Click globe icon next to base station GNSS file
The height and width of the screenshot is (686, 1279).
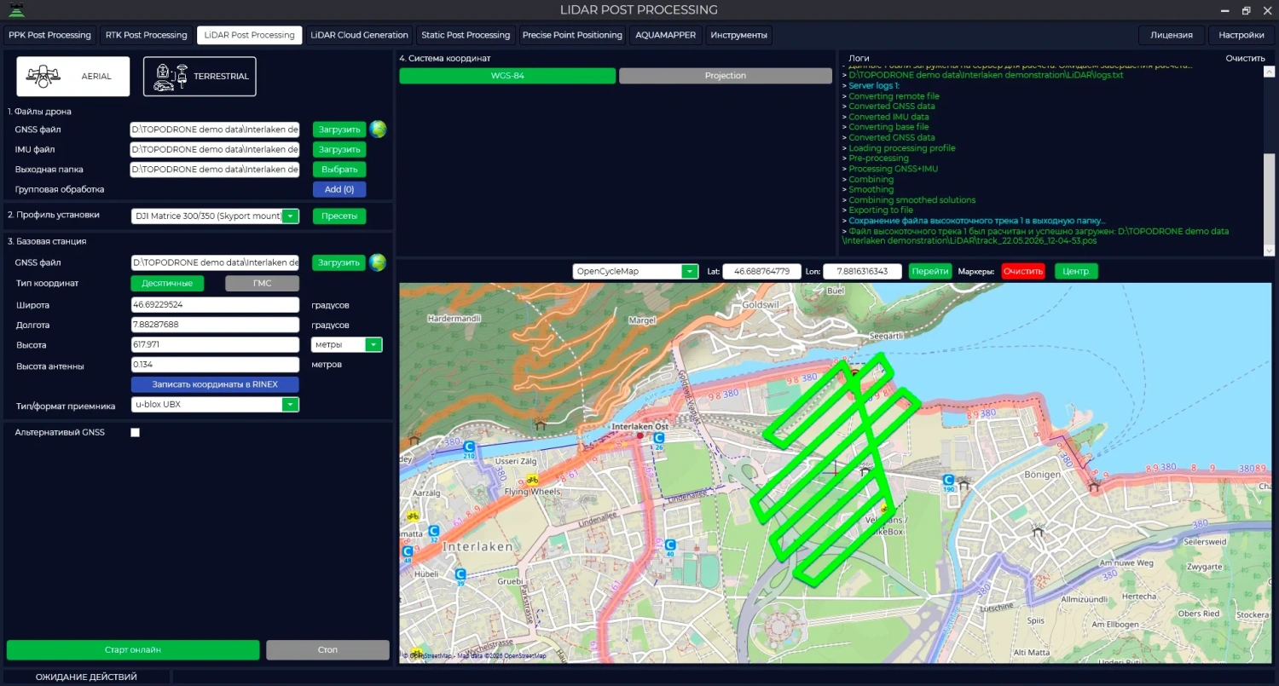point(378,262)
